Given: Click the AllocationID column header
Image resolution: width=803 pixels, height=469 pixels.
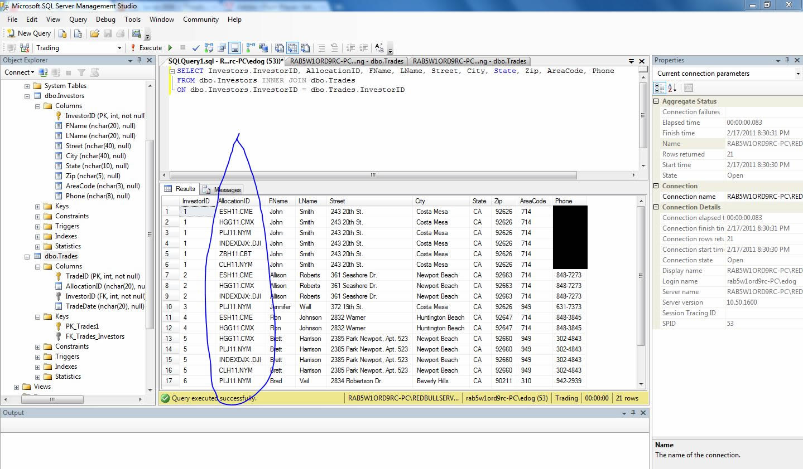Looking at the screenshot, I should point(241,201).
